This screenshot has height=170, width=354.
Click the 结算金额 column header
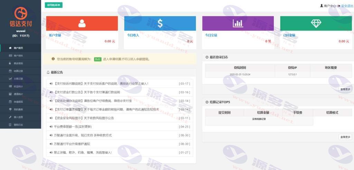coord(263,112)
